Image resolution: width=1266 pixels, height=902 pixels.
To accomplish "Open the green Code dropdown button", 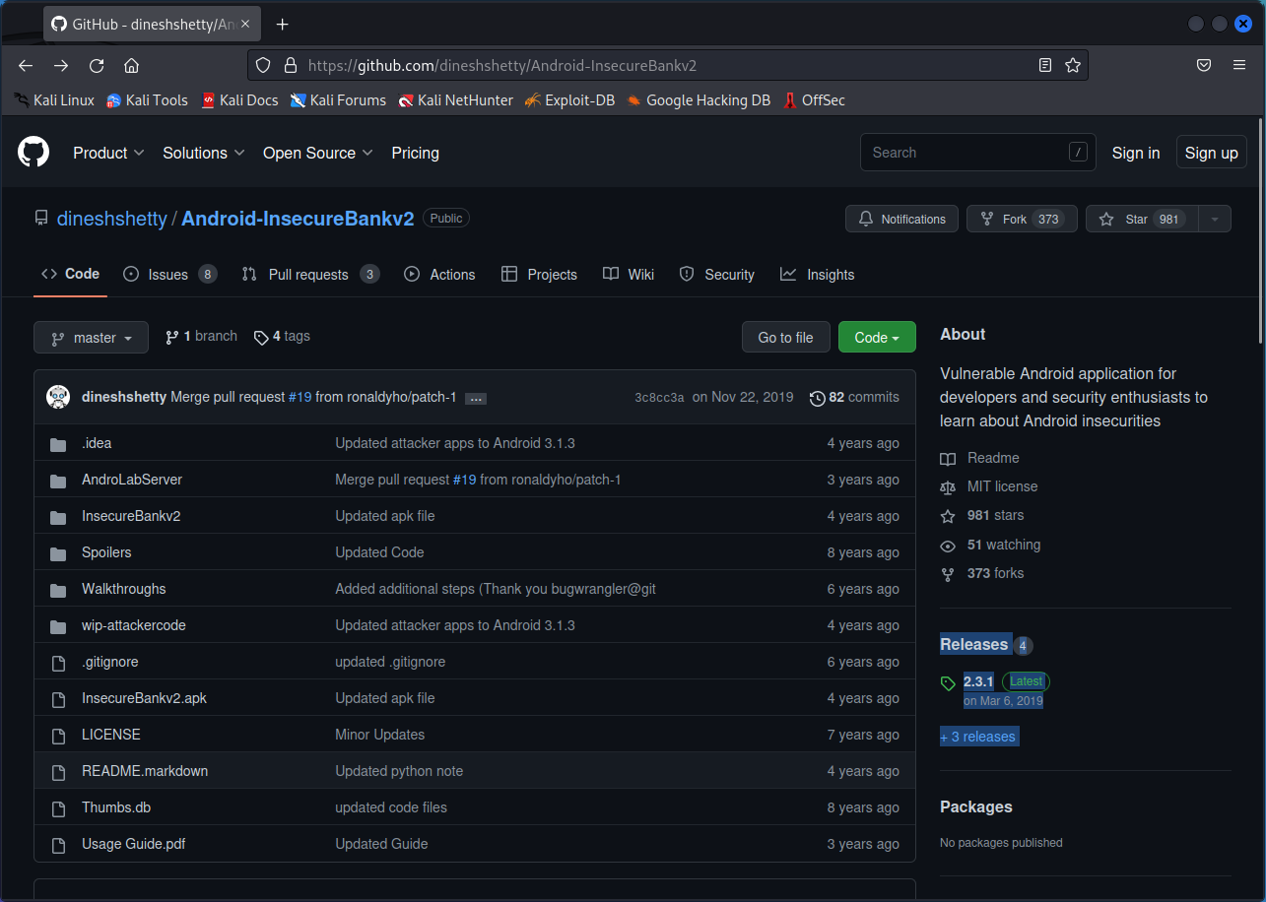I will tap(877, 338).
